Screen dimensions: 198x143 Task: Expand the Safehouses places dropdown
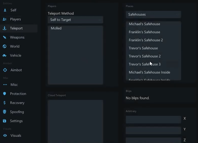(153, 14)
